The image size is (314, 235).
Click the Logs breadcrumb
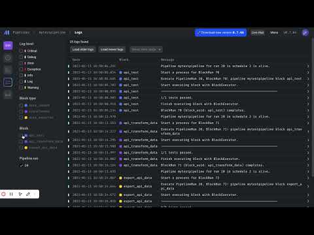click(x=78, y=33)
